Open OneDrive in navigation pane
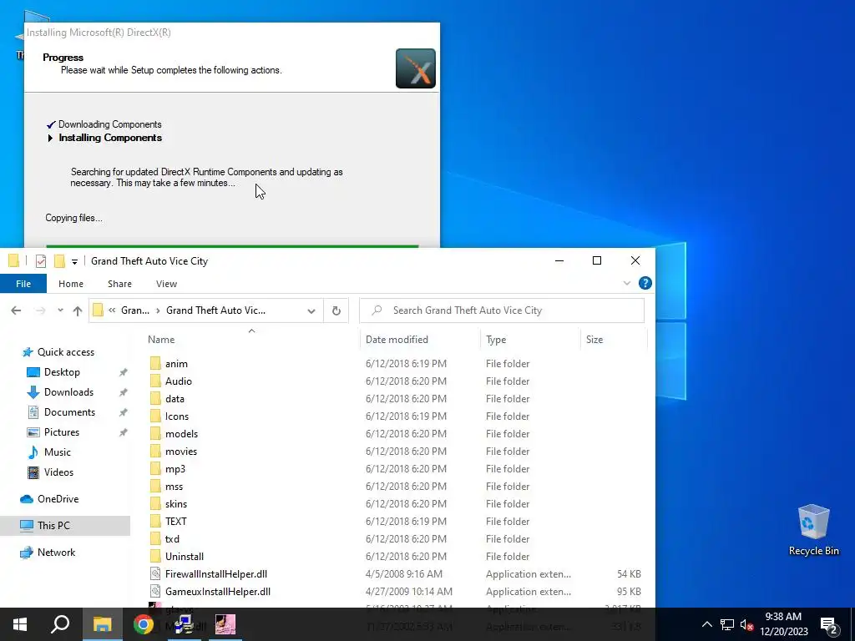855x641 pixels. [x=58, y=499]
